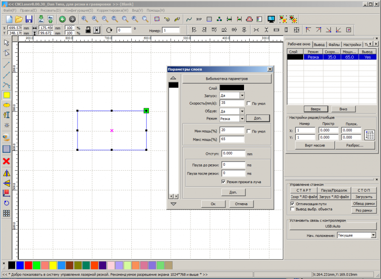Click the red X delete tool
381x279 pixels.
(7, 161)
